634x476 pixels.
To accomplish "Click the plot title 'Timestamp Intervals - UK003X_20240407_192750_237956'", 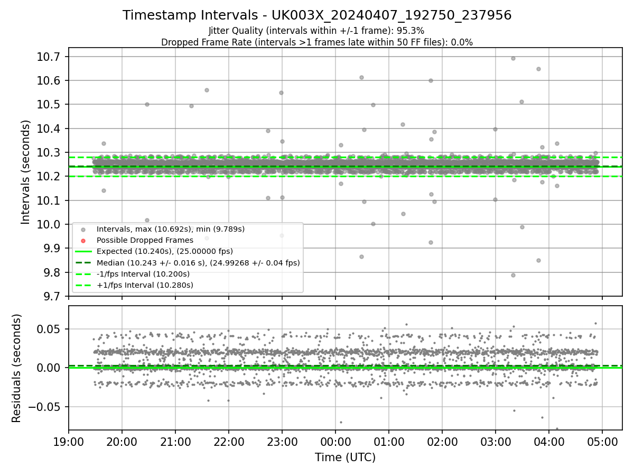I will pyautogui.click(x=317, y=15).
